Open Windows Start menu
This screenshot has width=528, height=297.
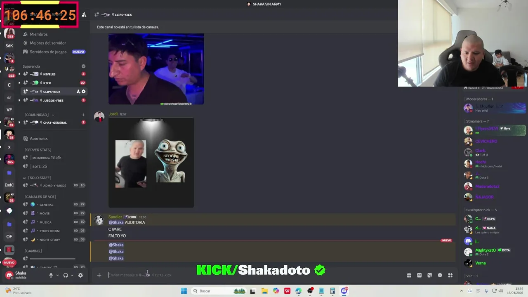pos(184,291)
